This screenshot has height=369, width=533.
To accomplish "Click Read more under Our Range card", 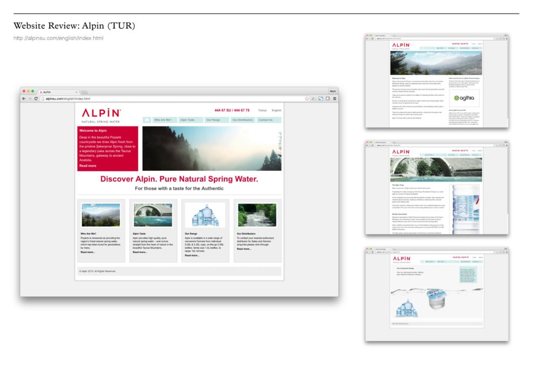I will [x=192, y=256].
